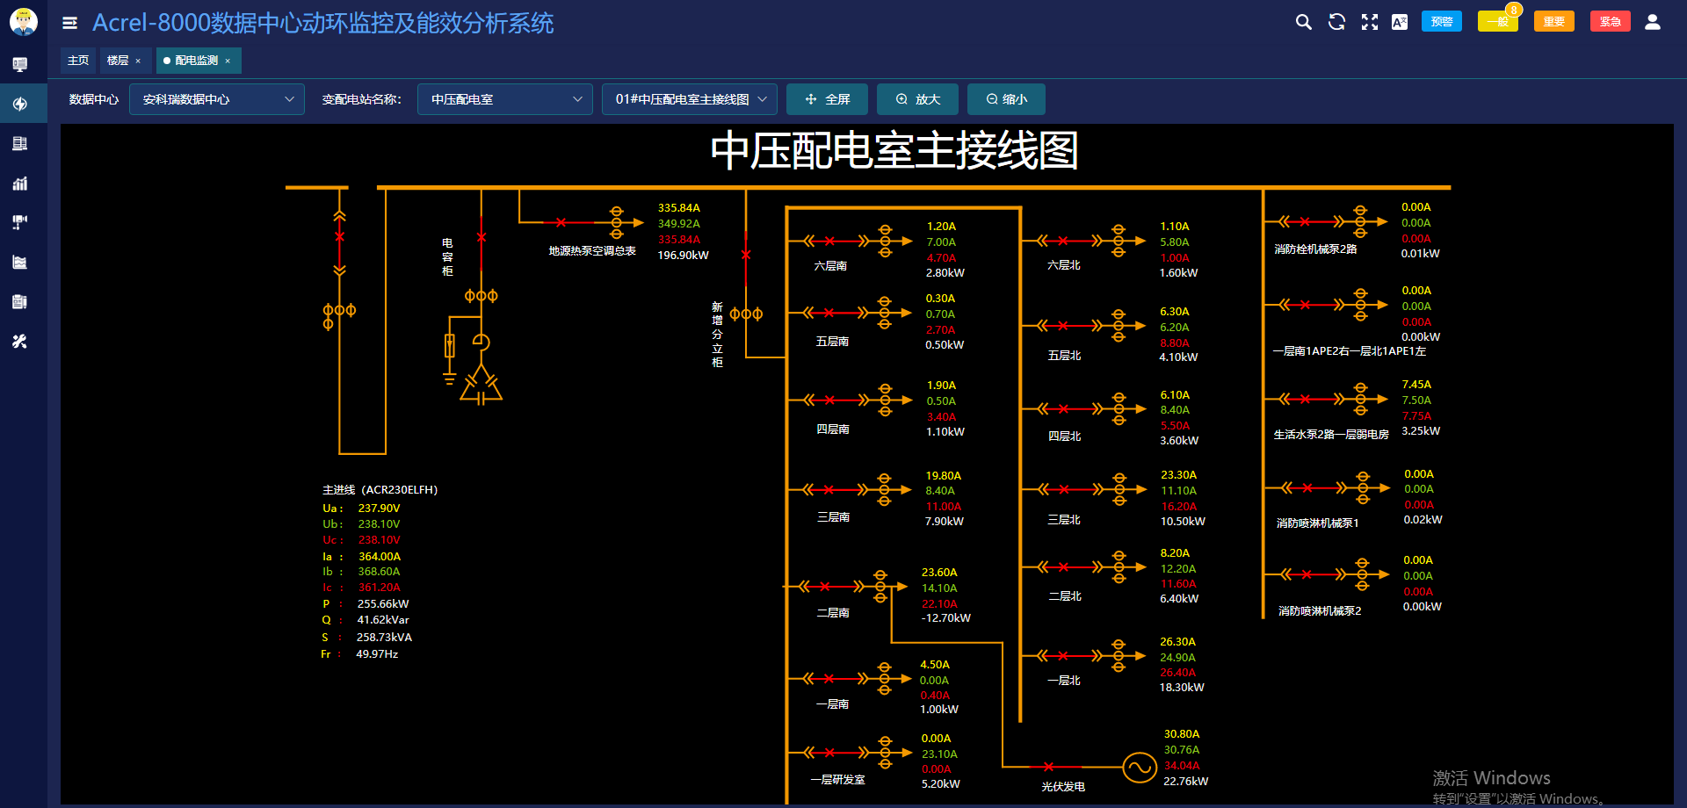Image resolution: width=1687 pixels, height=808 pixels.
Task: Click the 四层北 label
Action: 1064,436
